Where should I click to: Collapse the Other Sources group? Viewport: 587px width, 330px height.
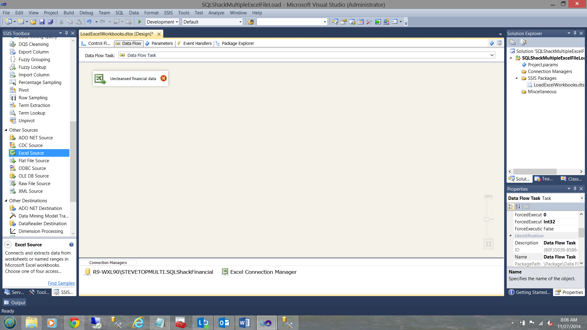[6, 130]
